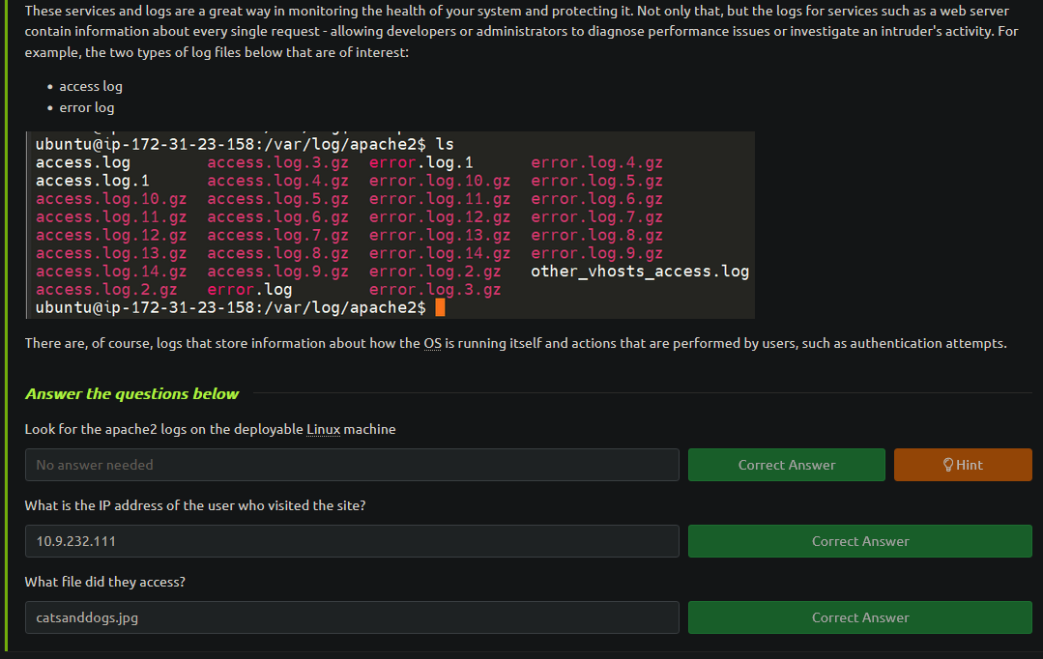Click the Hint button
Viewport: 1043px width, 659px height.
(963, 465)
